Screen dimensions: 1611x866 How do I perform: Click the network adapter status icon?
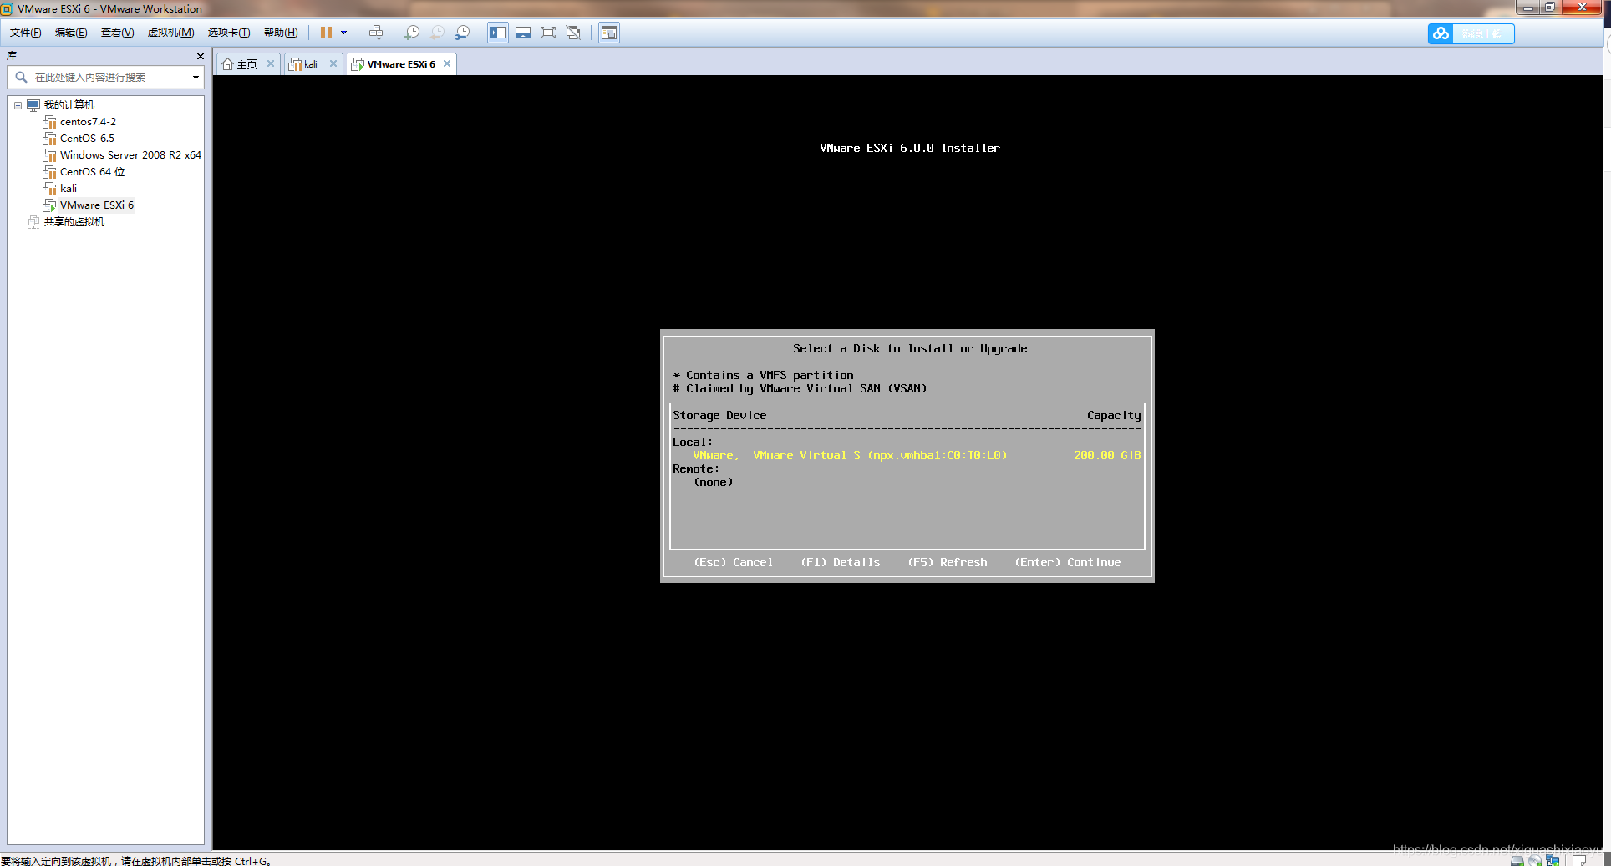pos(1553,860)
